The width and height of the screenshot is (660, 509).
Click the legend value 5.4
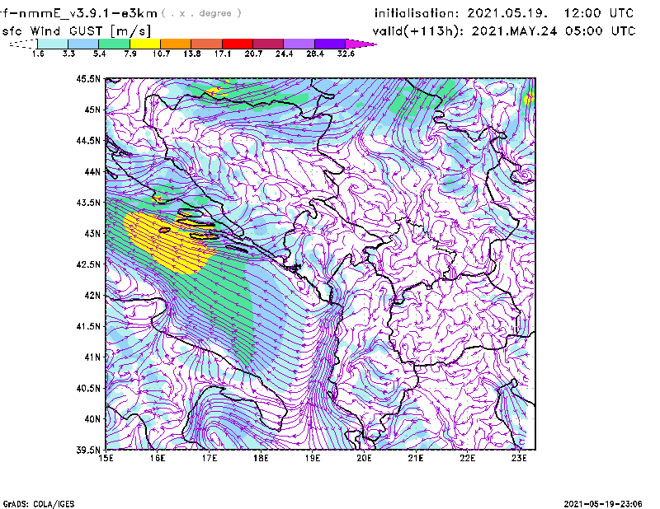[x=99, y=54]
